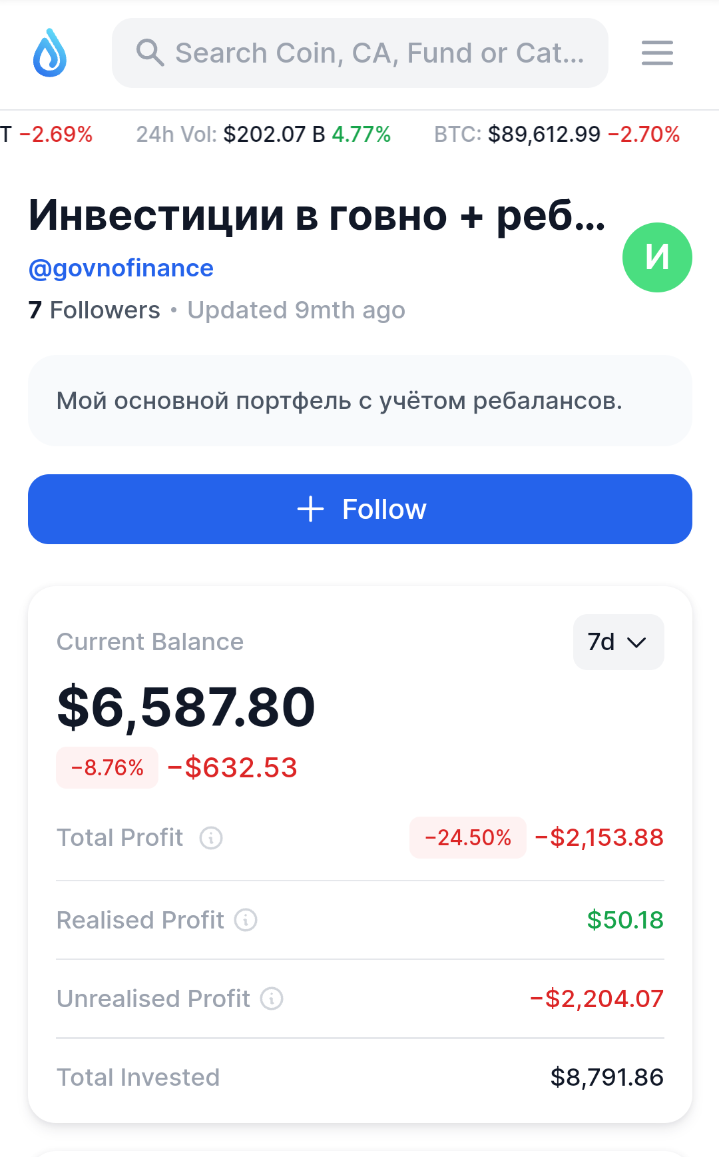Click the Realised Profit info icon

pos(246,920)
